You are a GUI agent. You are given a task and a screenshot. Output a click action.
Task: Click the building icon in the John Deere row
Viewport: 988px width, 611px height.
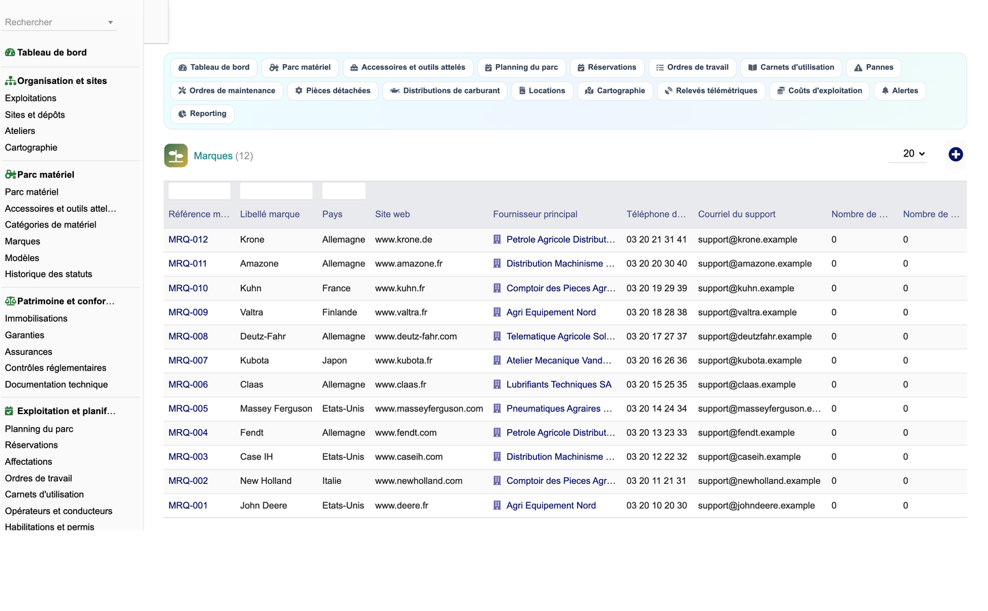click(x=497, y=506)
